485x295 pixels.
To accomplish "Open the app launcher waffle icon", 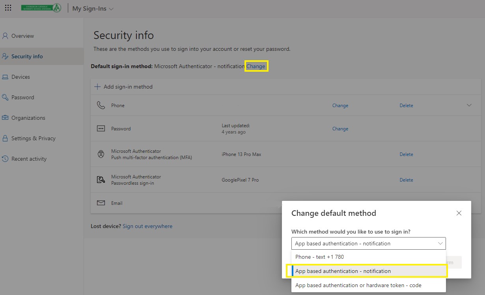I will click(8, 8).
